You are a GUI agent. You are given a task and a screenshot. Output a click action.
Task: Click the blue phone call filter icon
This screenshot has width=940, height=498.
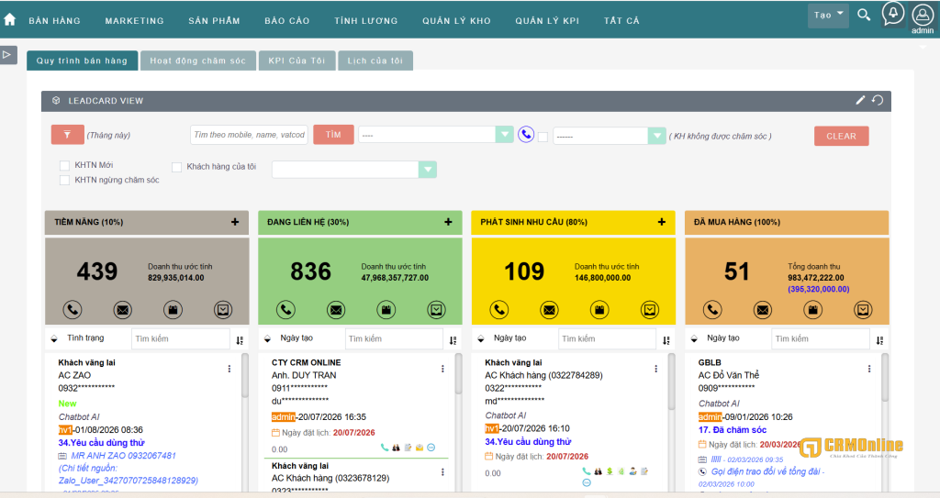[526, 134]
